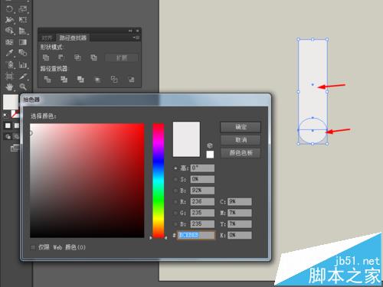Reset to default fill and stroke

(5, 116)
